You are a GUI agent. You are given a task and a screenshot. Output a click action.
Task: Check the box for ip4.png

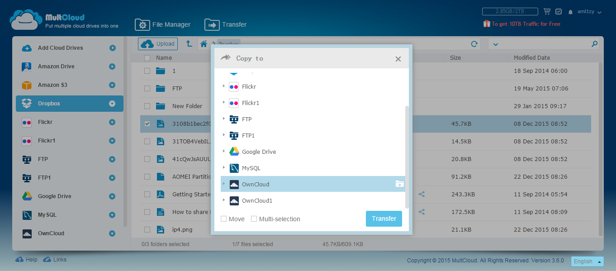tap(147, 229)
